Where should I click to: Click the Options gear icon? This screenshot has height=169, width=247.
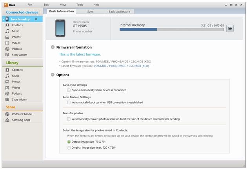(53, 75)
